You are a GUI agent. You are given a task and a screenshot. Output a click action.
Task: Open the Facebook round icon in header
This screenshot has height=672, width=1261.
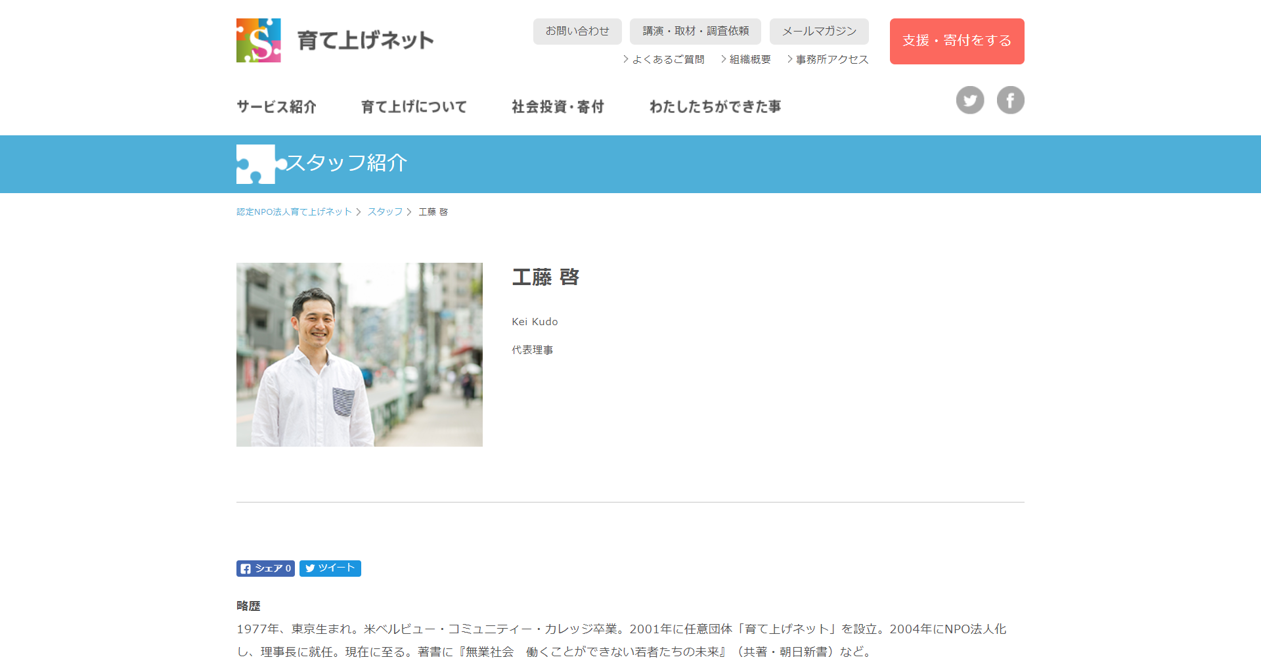tap(1010, 101)
